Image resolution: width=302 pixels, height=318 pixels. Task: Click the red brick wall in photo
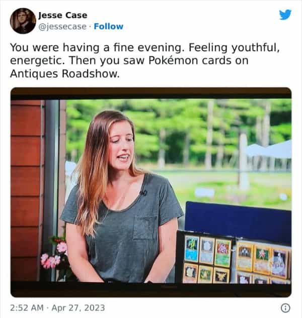[26, 190]
